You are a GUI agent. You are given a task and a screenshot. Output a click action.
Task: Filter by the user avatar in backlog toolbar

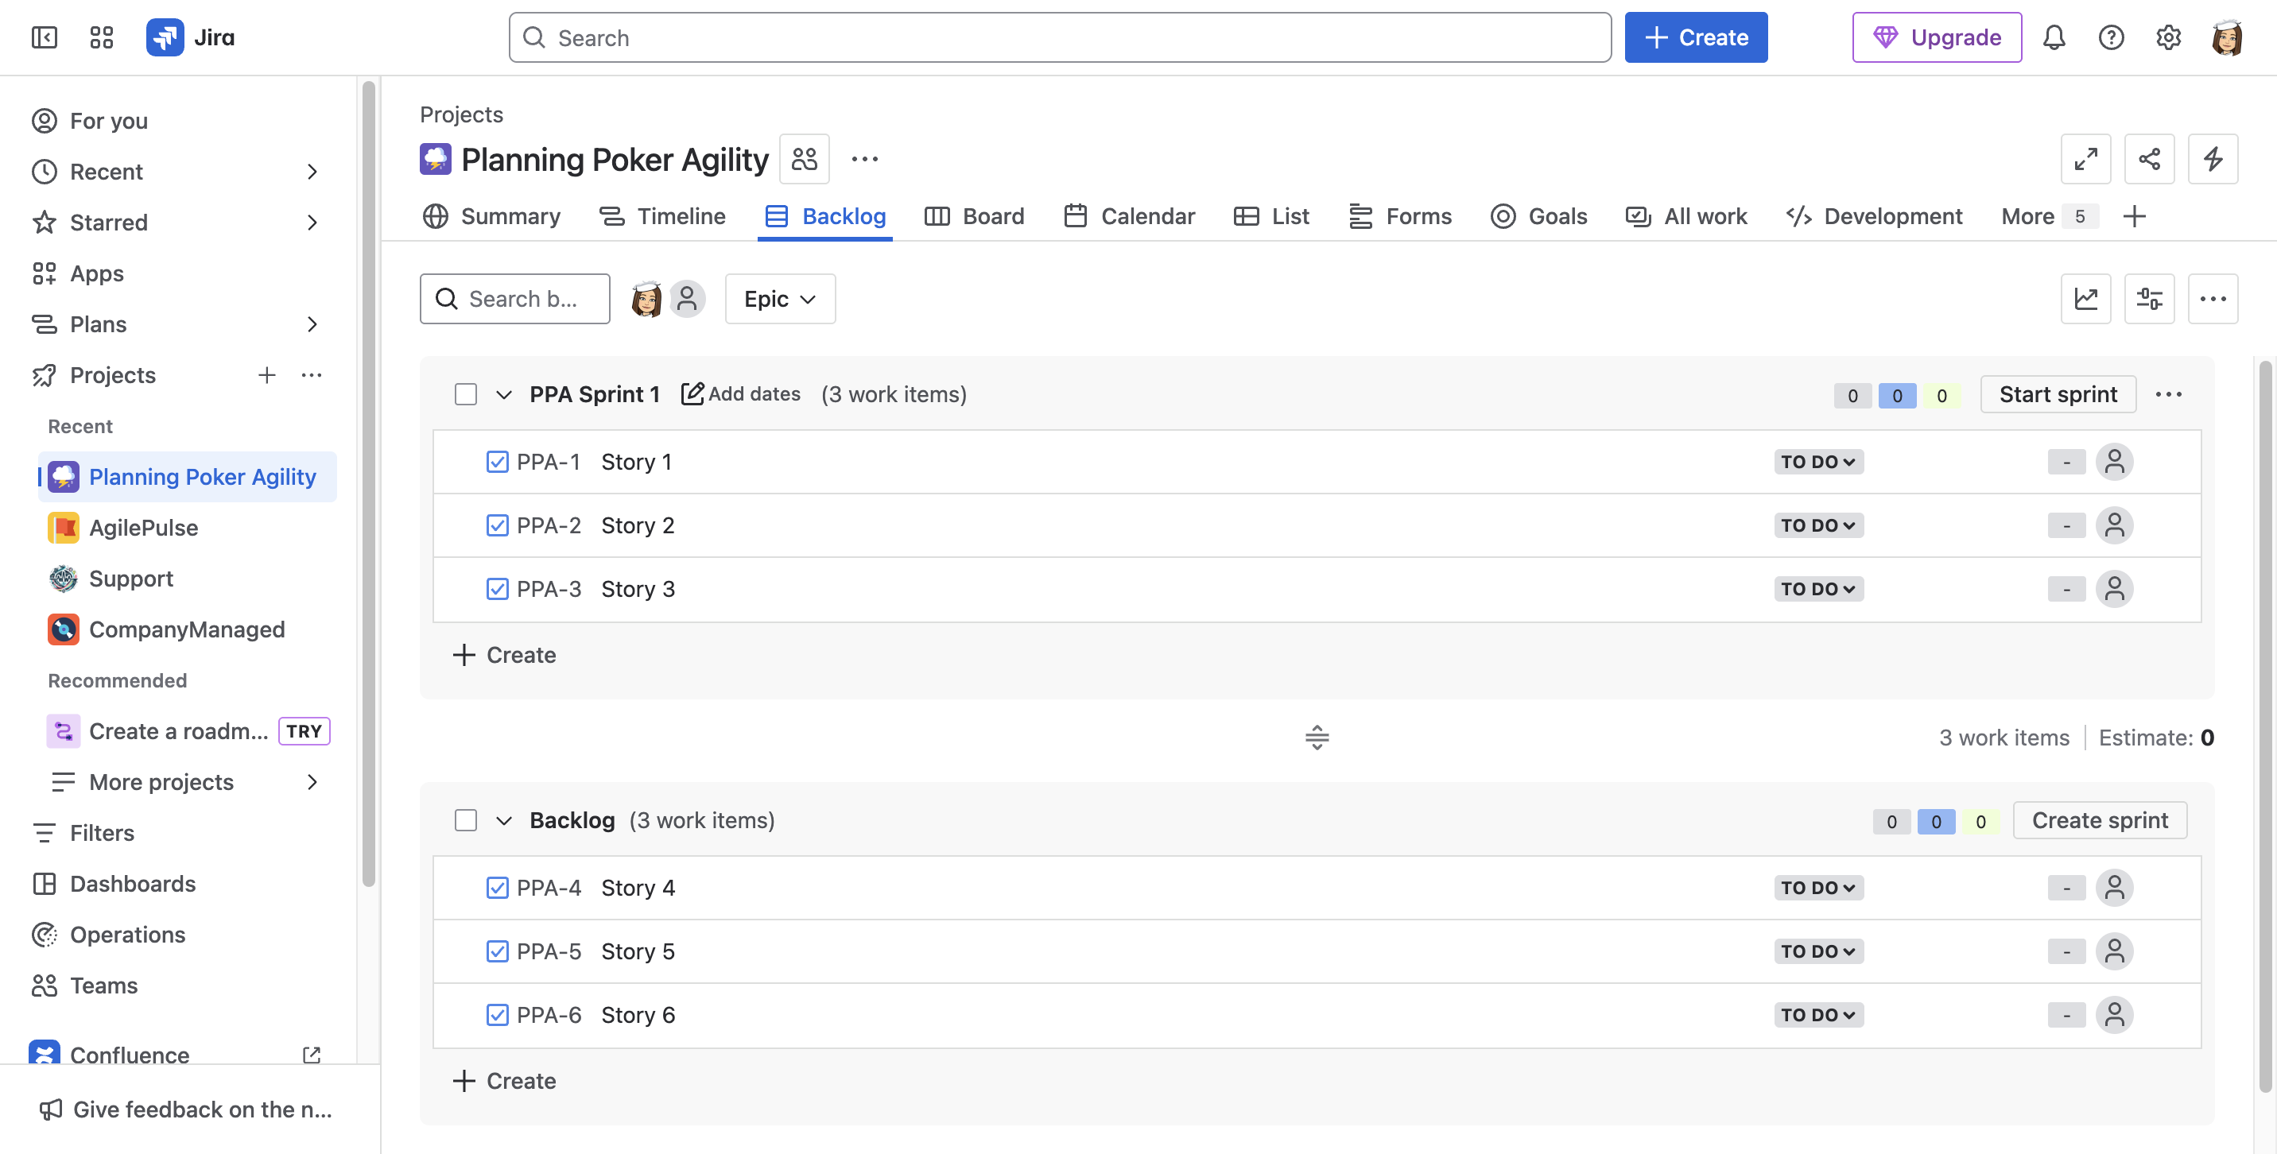click(x=646, y=299)
